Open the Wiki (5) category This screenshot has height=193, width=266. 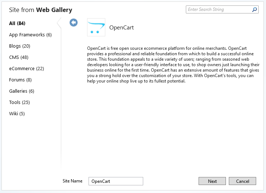(x=17, y=114)
